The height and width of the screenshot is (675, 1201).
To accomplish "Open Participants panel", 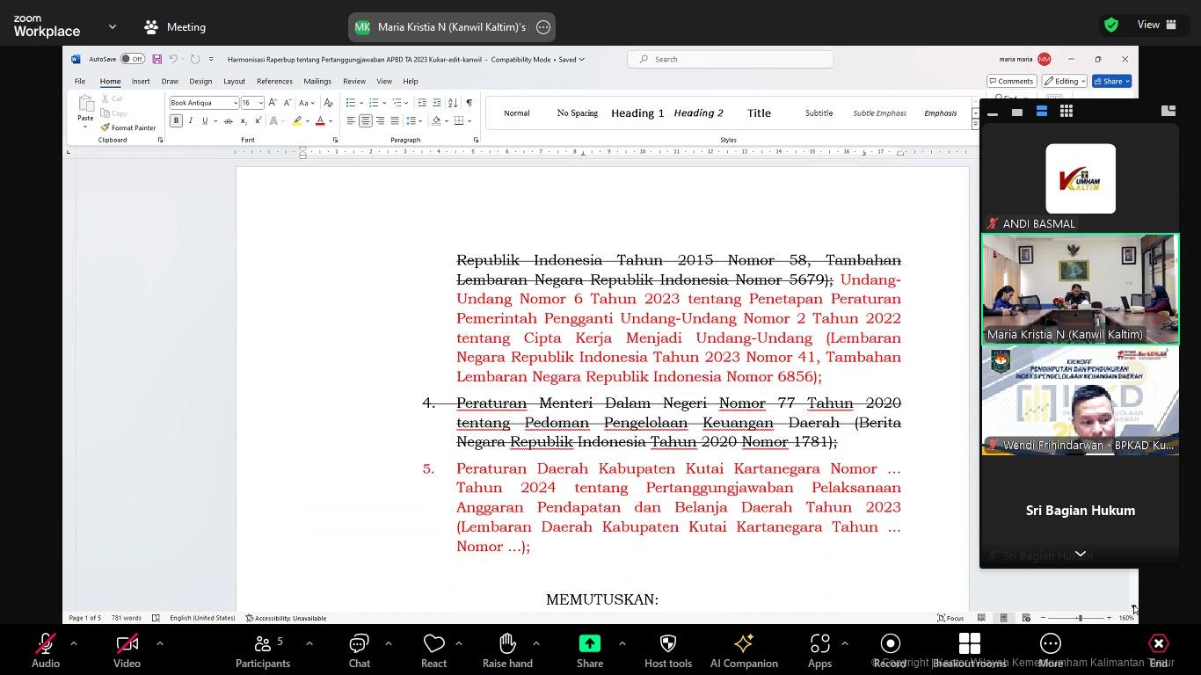I will (x=263, y=651).
